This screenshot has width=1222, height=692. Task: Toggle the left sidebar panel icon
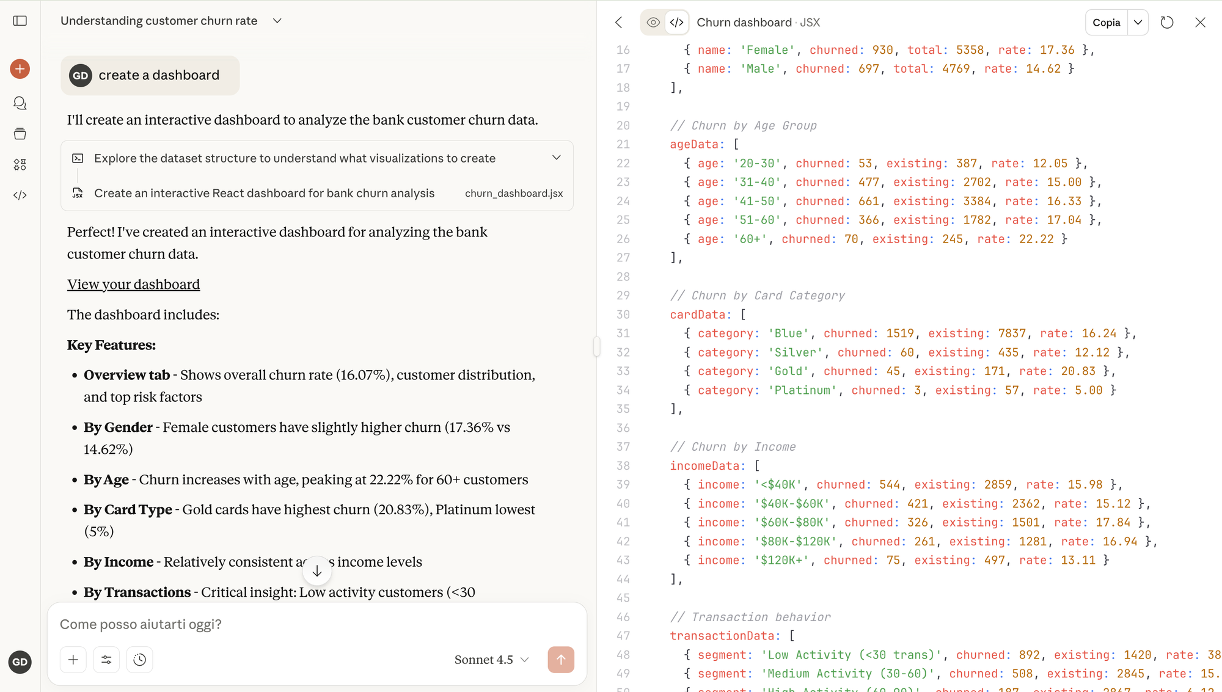coord(20,21)
